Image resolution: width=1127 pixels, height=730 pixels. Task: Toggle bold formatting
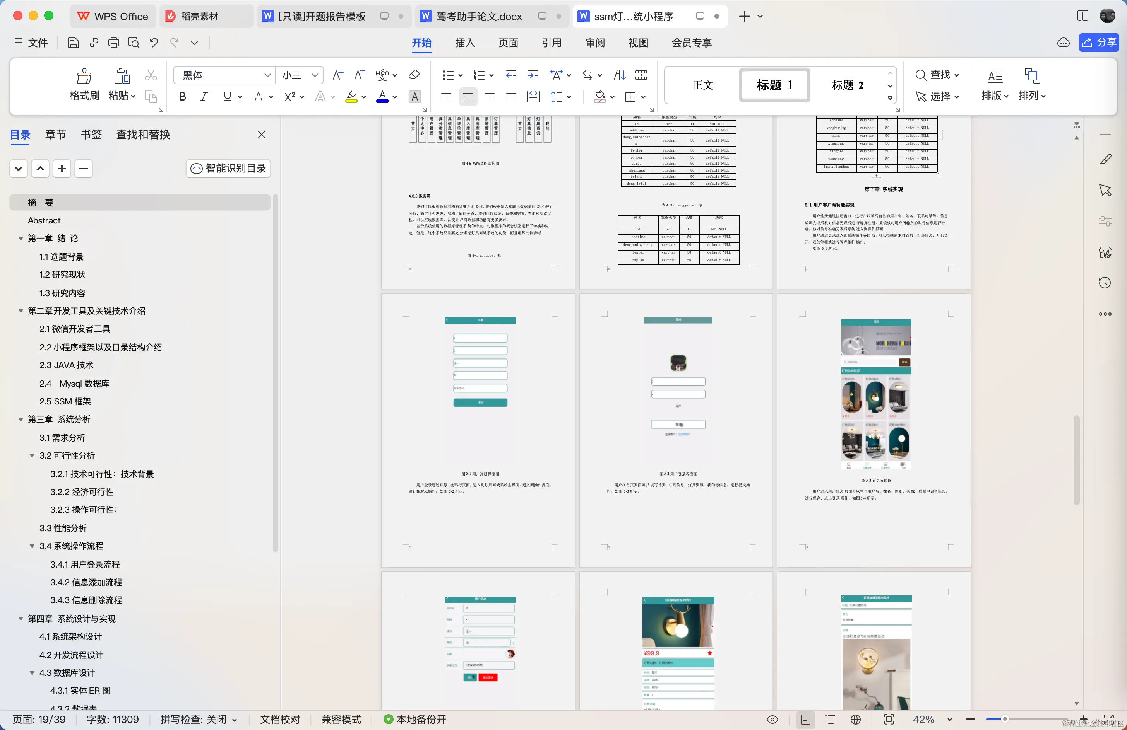tap(182, 96)
